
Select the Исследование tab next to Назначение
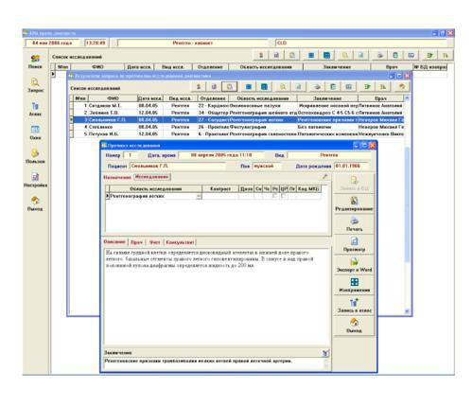coord(152,177)
